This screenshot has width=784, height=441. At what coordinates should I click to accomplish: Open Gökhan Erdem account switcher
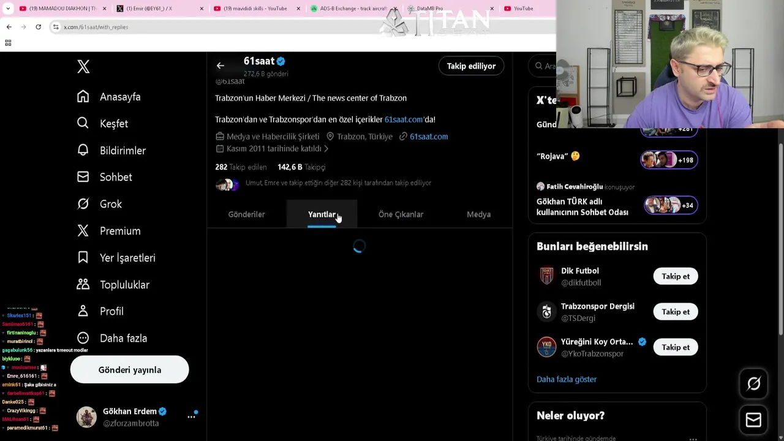pos(137,417)
